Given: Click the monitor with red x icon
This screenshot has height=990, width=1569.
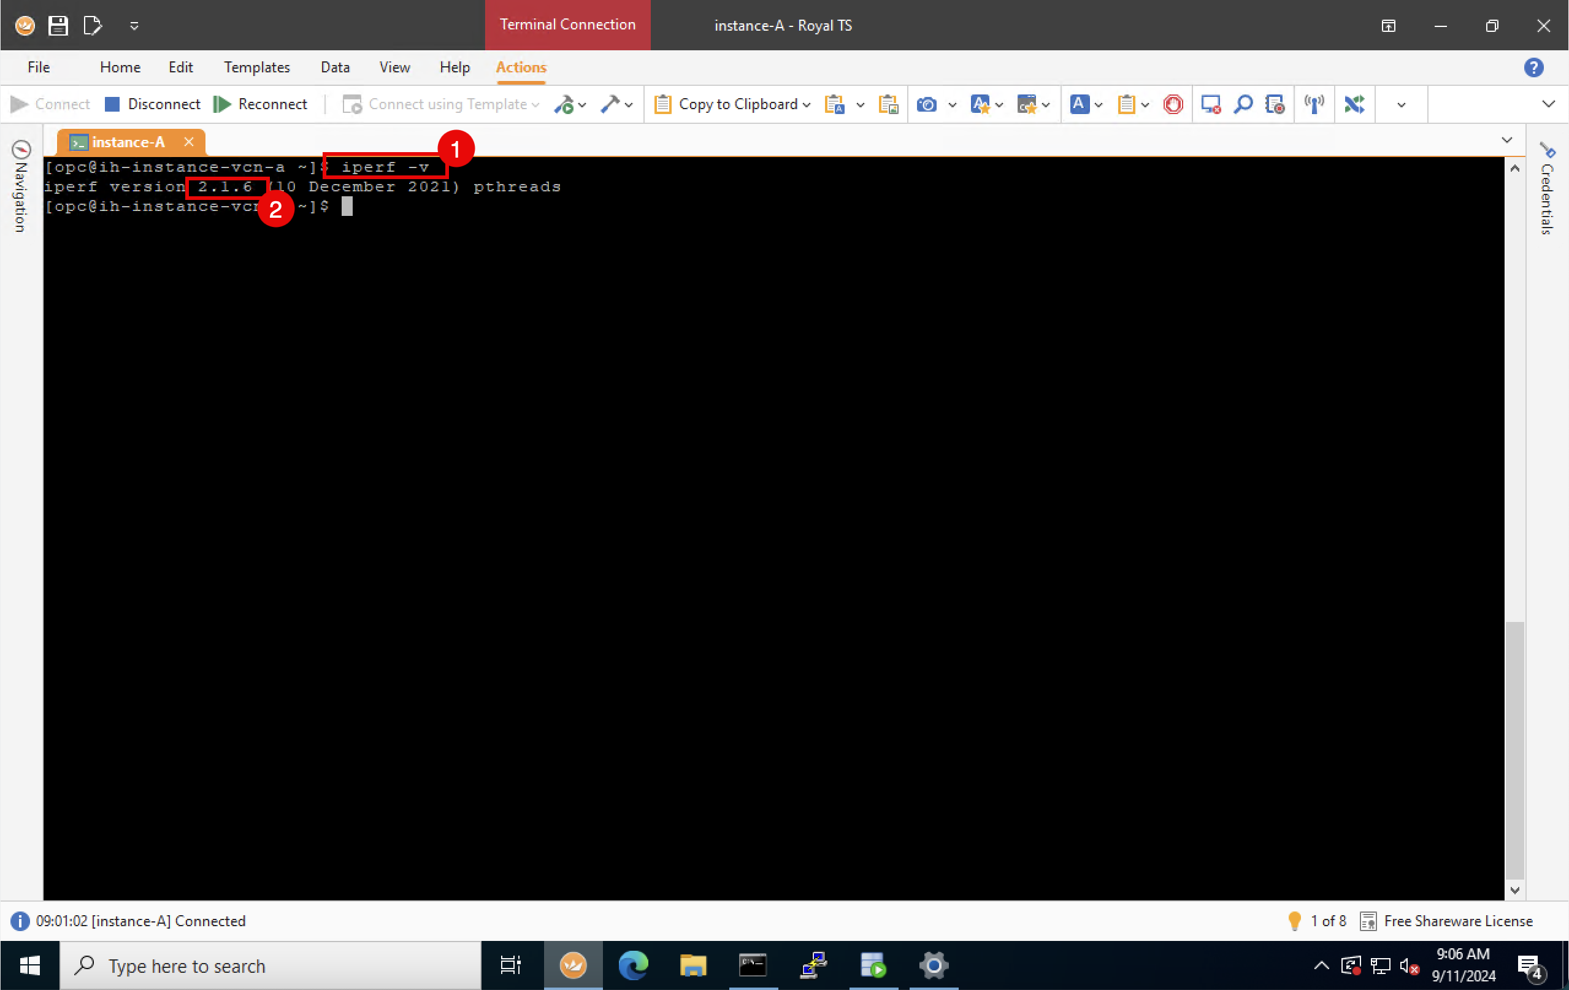Looking at the screenshot, I should (1210, 104).
